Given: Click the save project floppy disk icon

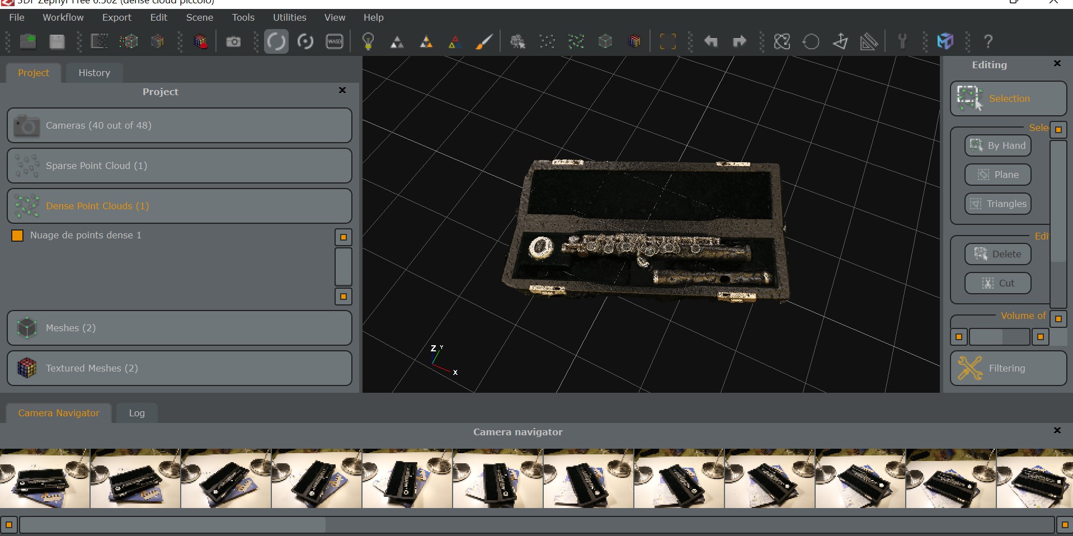Looking at the screenshot, I should pos(57,41).
